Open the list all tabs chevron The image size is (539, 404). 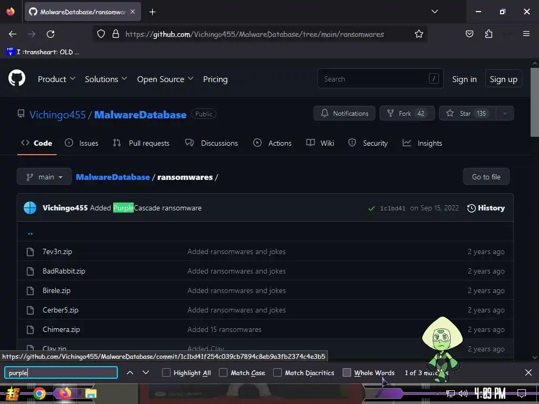coord(434,12)
